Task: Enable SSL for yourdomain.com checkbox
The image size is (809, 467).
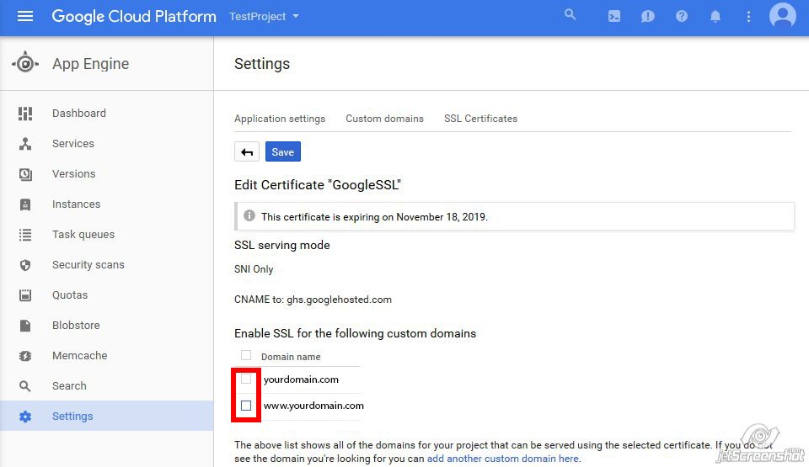Action: pos(246,379)
